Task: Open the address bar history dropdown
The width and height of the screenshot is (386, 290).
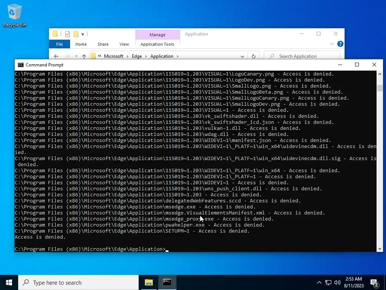Action: tap(242, 57)
